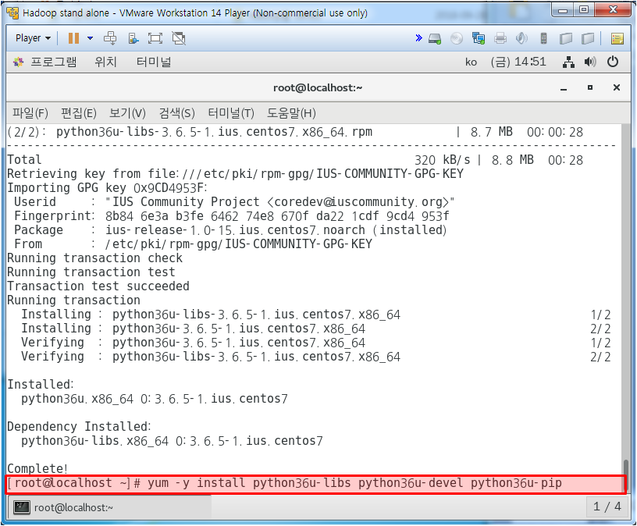Close the root@localhost terminal window
The width and height of the screenshot is (637, 526).
pos(616,87)
